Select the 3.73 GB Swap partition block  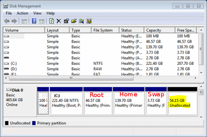(156, 101)
